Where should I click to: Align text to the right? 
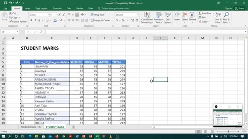click(77, 20)
